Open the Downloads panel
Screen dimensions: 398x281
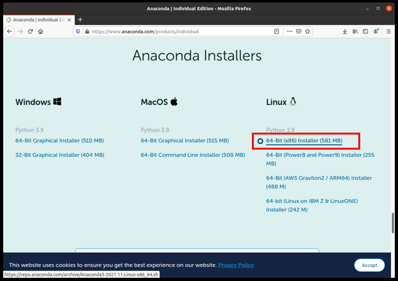pyautogui.click(x=344, y=31)
